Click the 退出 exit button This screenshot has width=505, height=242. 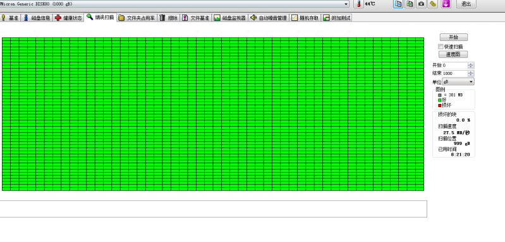tap(466, 4)
